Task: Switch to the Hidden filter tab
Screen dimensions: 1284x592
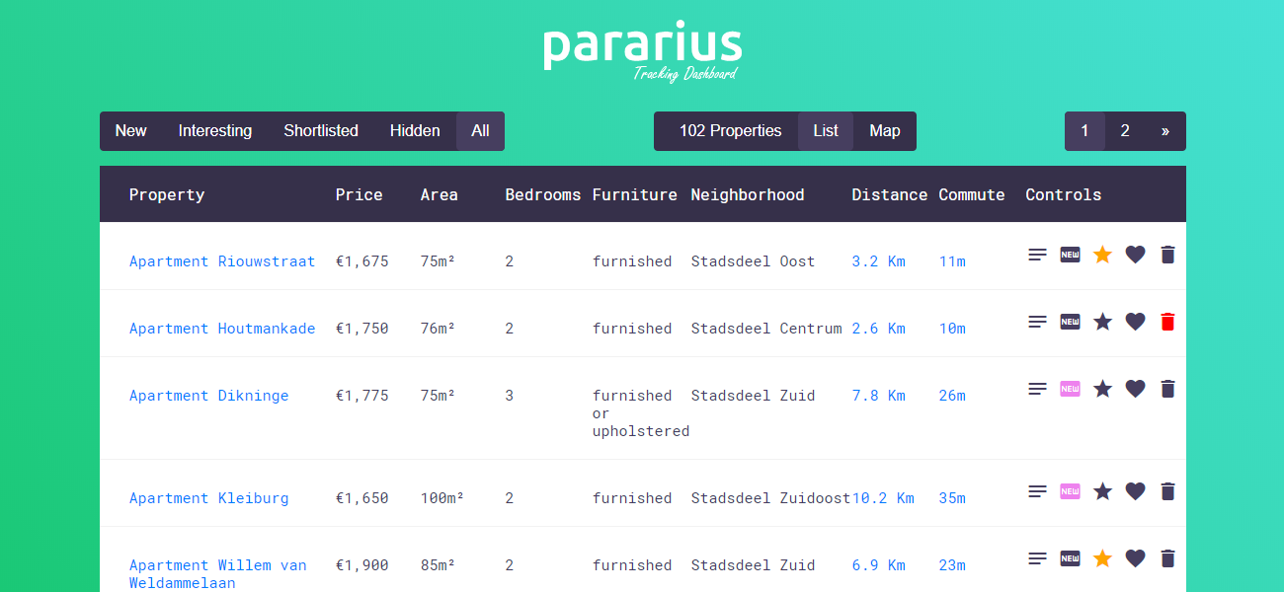Action: coord(415,131)
